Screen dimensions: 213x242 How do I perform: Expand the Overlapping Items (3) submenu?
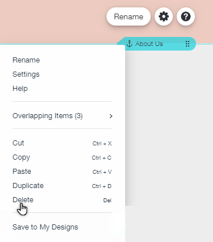click(x=62, y=116)
